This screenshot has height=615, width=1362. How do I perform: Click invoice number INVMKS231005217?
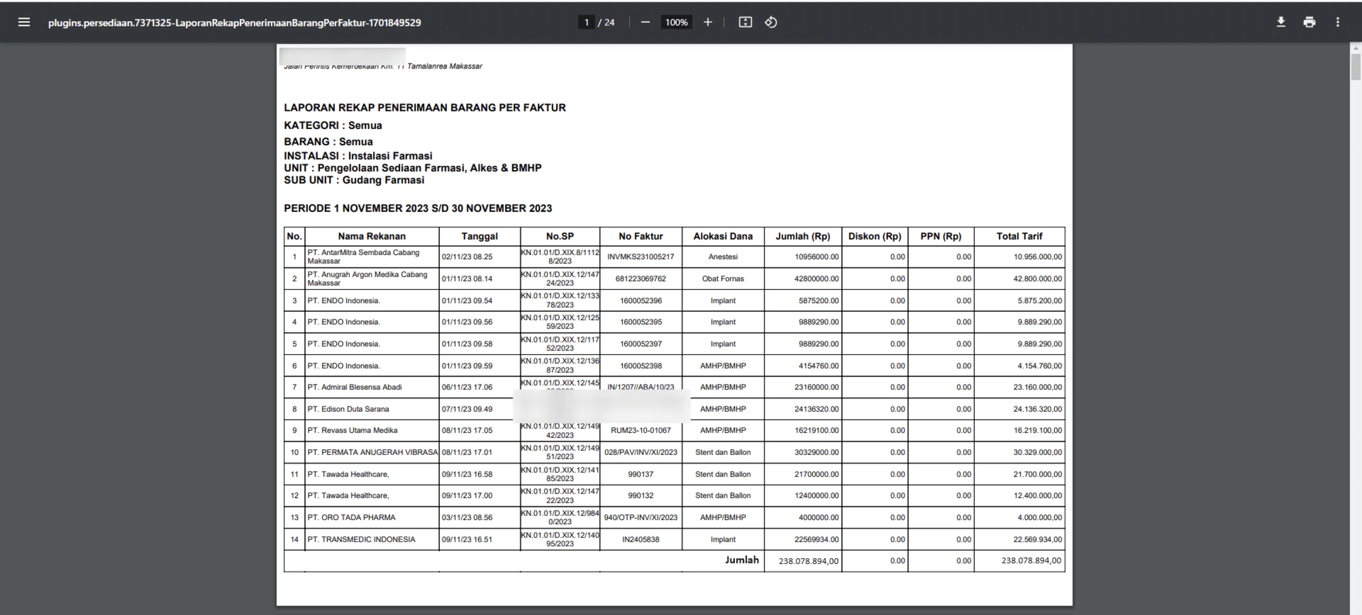pyautogui.click(x=641, y=257)
